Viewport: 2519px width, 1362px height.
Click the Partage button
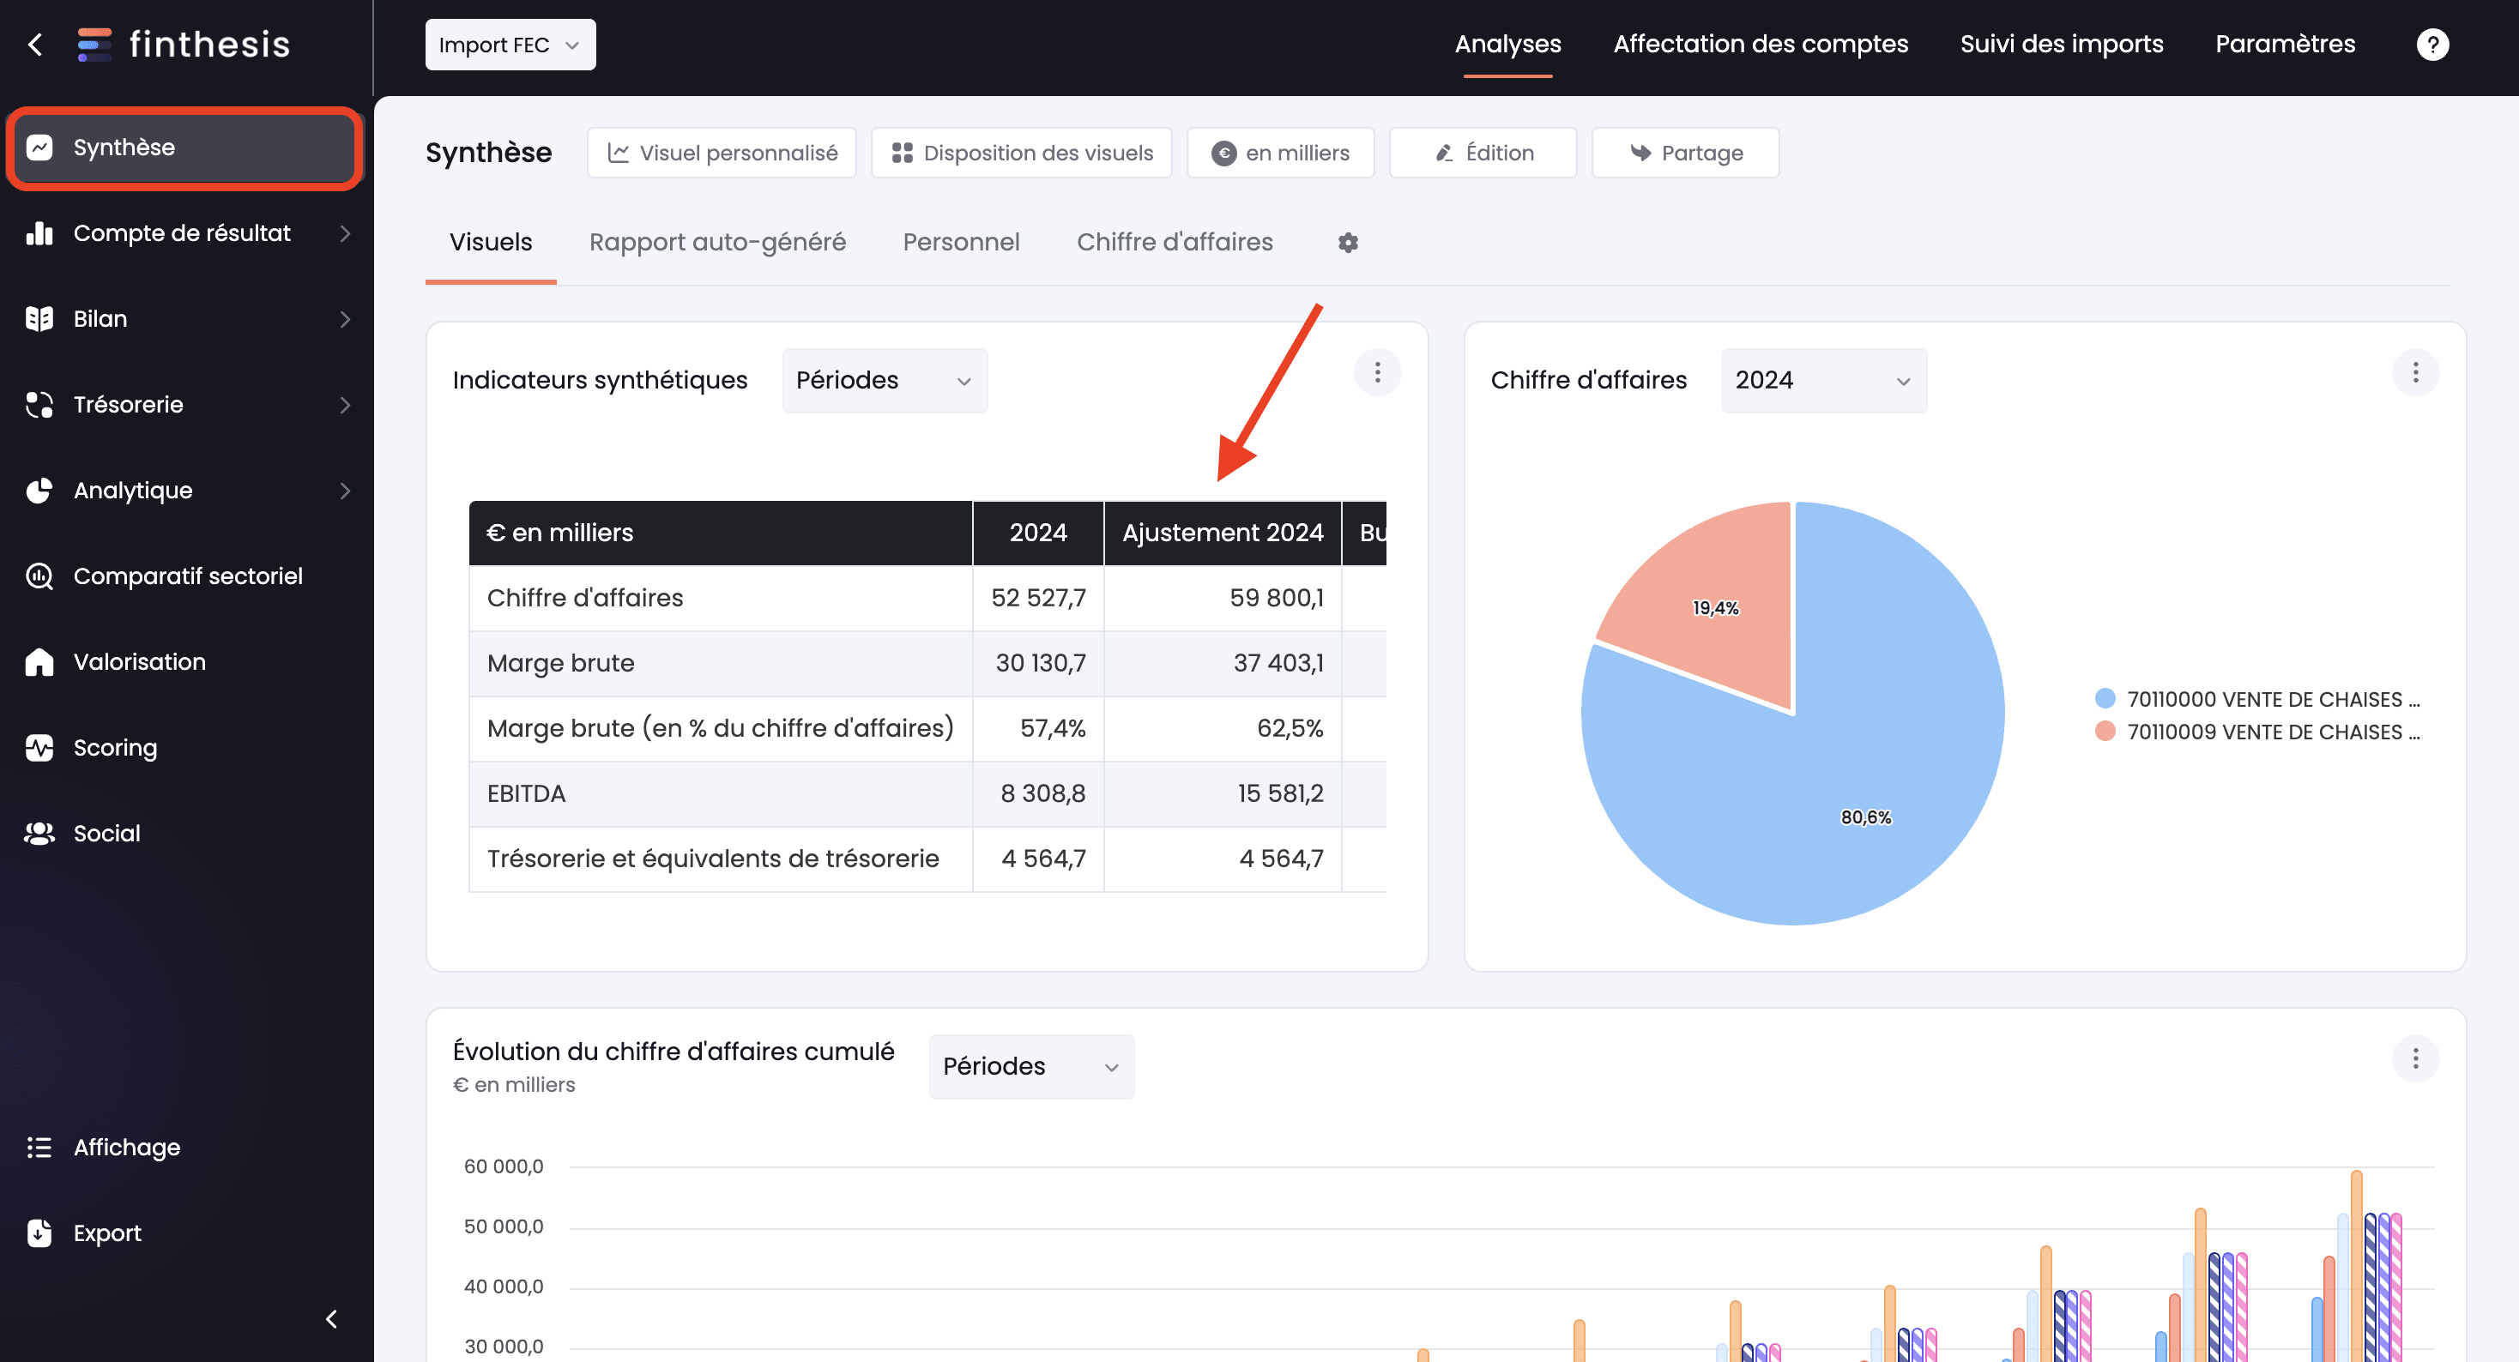[x=1685, y=153]
